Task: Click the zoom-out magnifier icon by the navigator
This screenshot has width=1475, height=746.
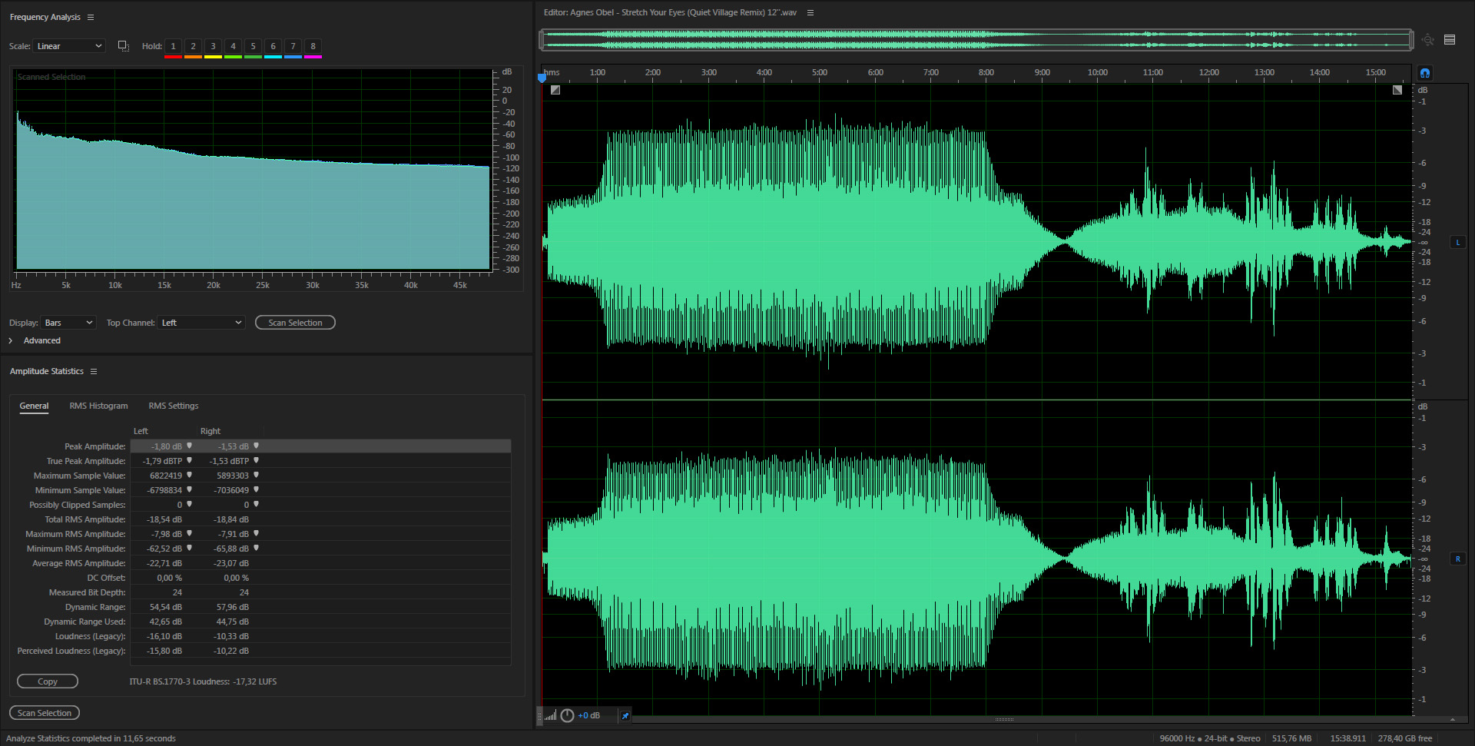Action: [x=1427, y=40]
